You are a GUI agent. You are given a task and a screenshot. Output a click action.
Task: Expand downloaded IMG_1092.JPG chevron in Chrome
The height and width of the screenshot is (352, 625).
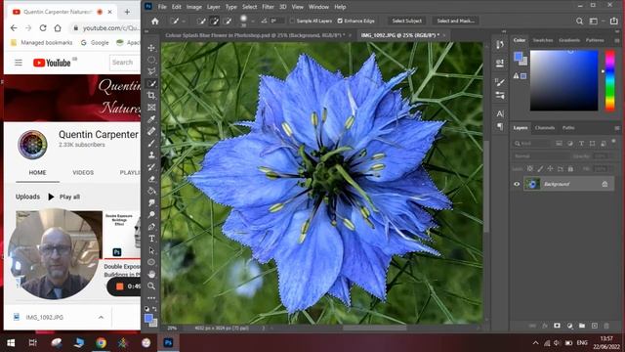coord(101,317)
